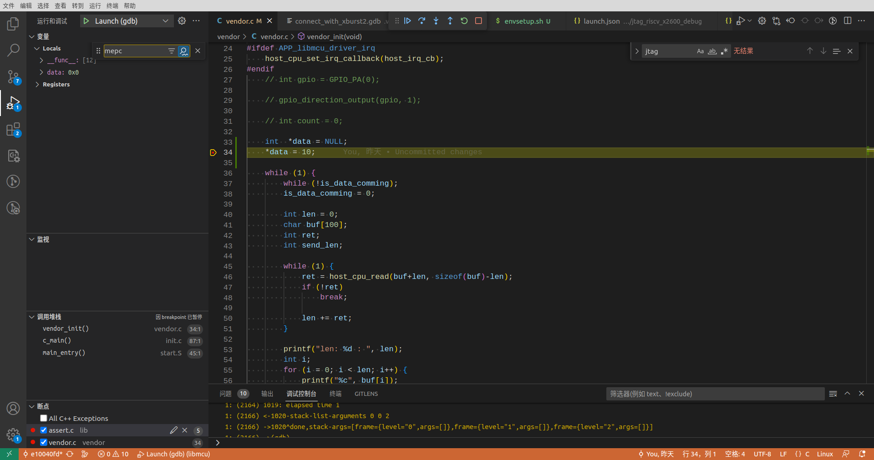The image size is (874, 460).
Task: Step into in the debug toolbar
Action: click(436, 21)
